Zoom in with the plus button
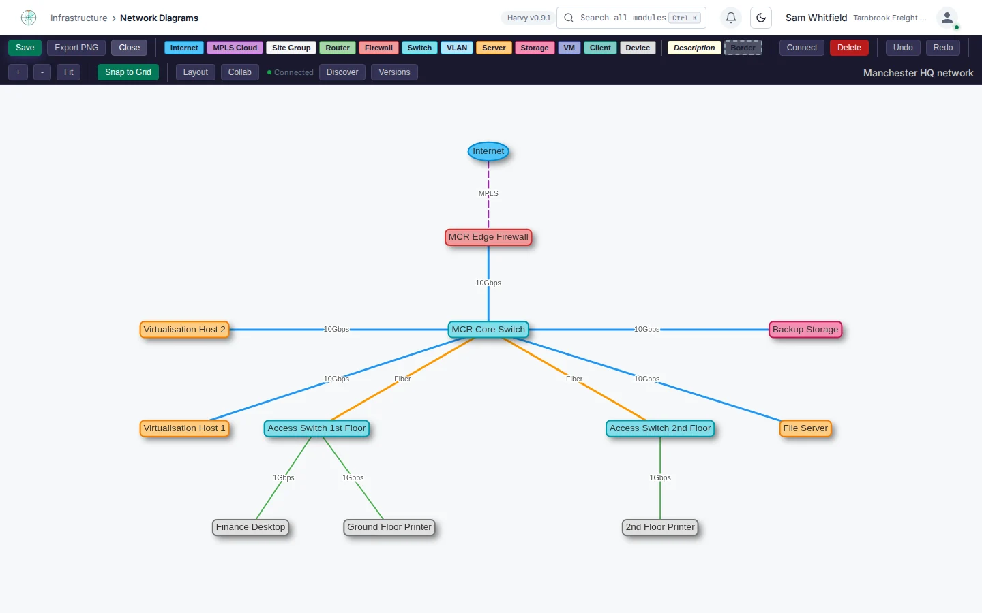 [18, 72]
